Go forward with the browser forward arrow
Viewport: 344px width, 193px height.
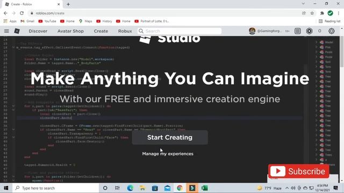tap(13, 13)
